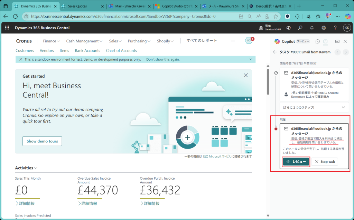Expand the Activities section chevron
This screenshot has width=354, height=220.
(x=36, y=168)
